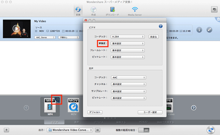Open the フレームレート frame rate dropdown

128,50
